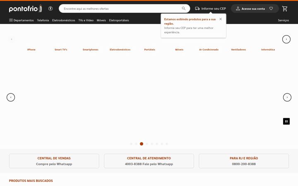Open the Telefonia menu item

pos(43,20)
